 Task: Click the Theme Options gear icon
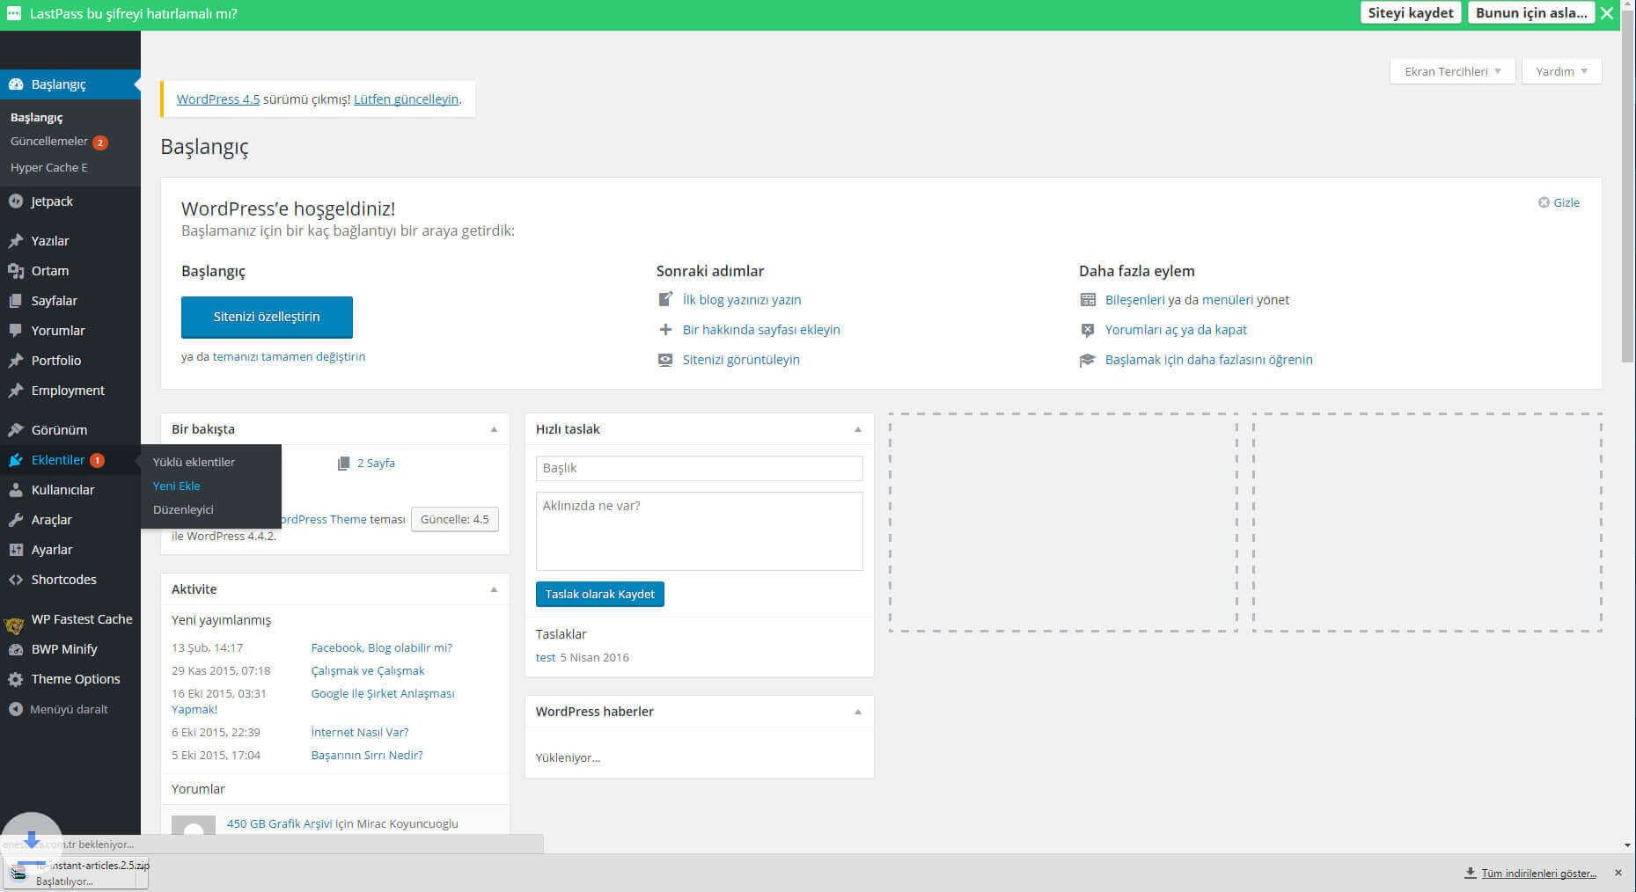tap(15, 679)
